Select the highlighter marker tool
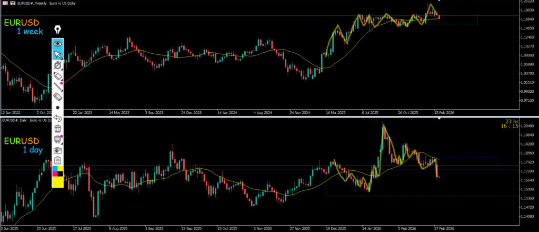 58,76
